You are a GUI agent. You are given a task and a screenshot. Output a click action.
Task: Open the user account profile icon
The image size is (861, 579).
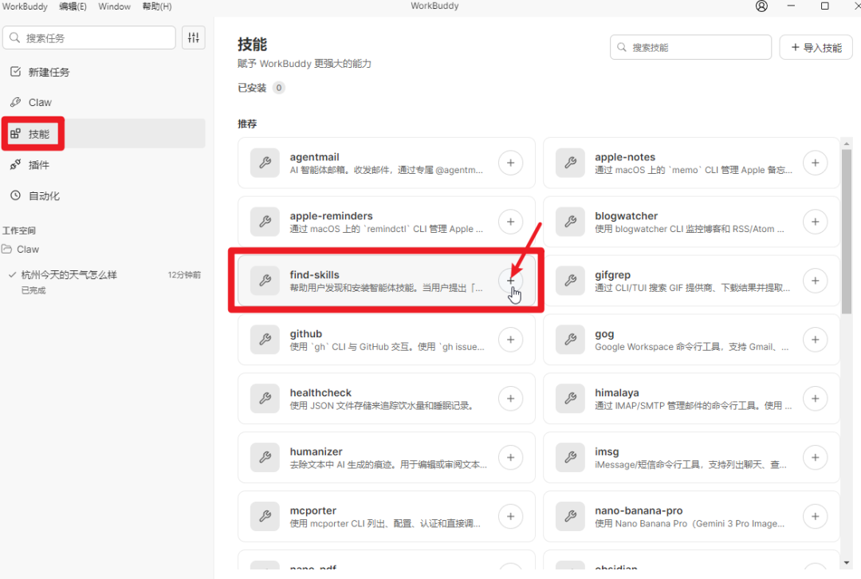[x=761, y=6]
